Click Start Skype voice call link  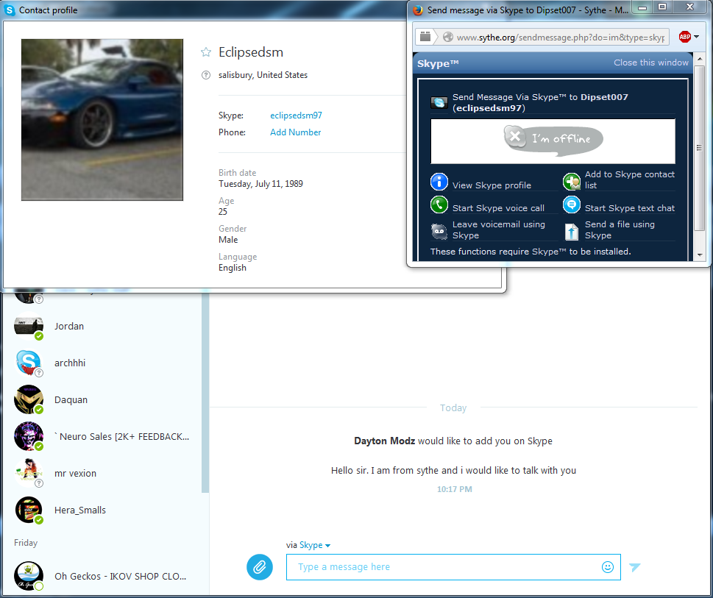(x=498, y=208)
